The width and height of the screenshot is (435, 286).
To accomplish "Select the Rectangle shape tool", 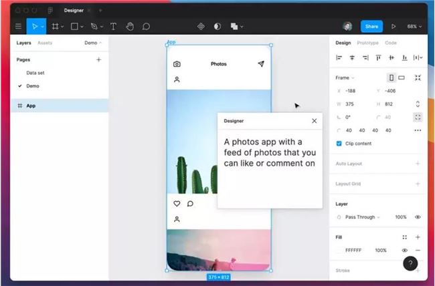I will point(74,26).
